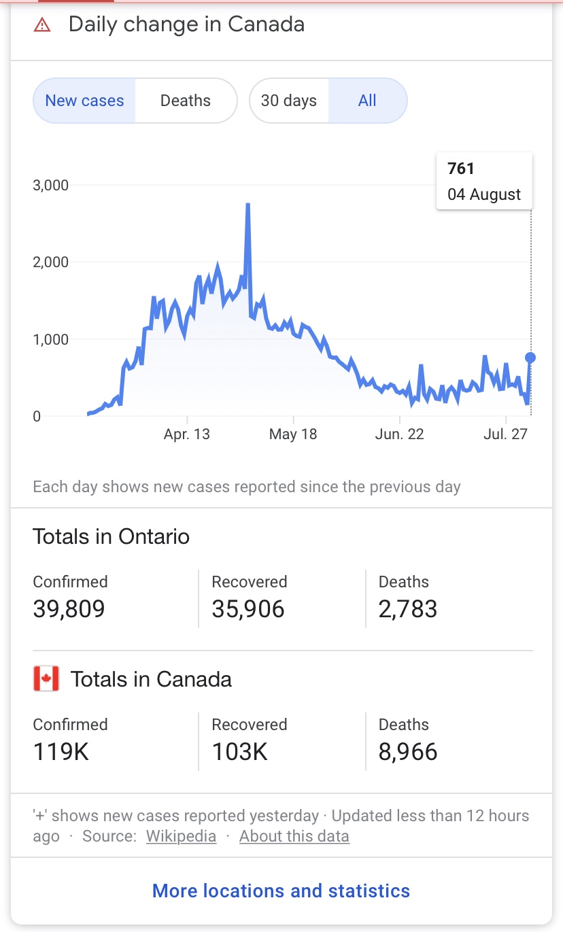Click the Canada flag icon
The width and height of the screenshot is (563, 932).
pyautogui.click(x=46, y=679)
